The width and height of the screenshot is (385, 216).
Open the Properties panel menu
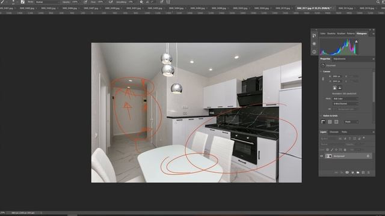tap(373, 59)
